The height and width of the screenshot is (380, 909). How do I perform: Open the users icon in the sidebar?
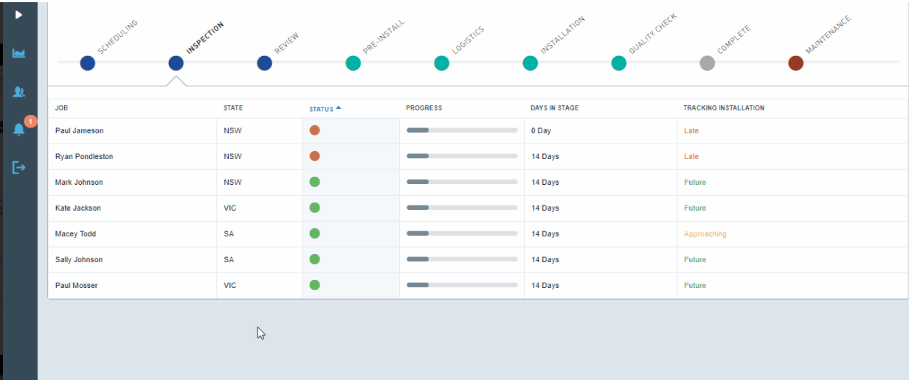tap(19, 91)
